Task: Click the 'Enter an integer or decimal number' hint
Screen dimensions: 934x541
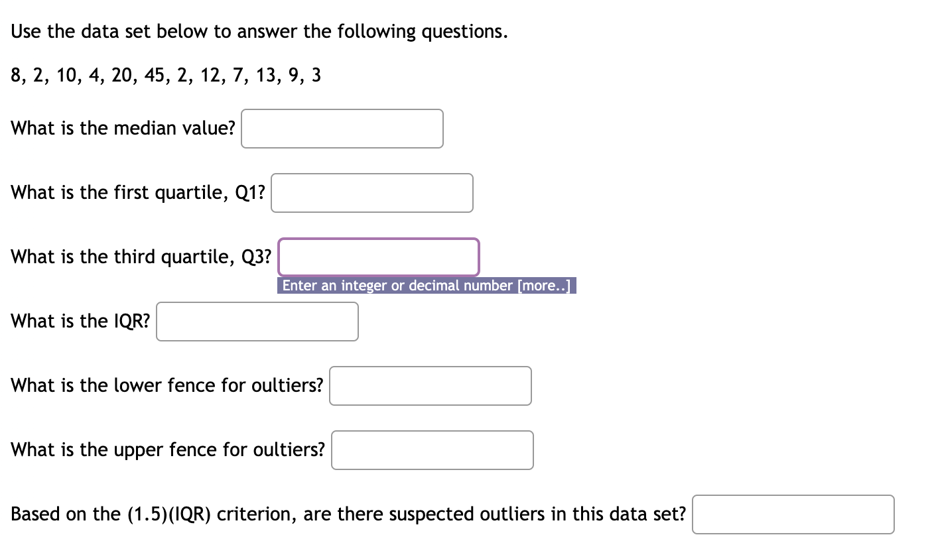Action: [398, 285]
